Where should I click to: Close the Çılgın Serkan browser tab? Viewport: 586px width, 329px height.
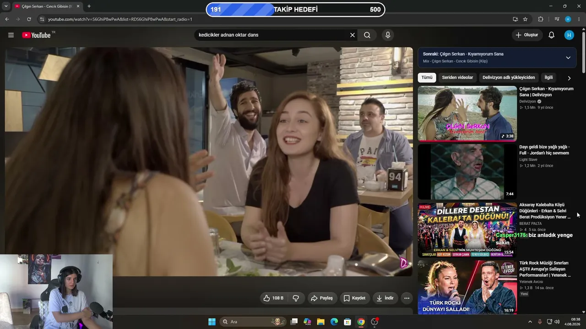(x=78, y=6)
